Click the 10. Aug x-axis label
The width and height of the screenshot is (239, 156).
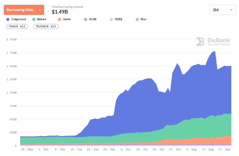coord(208,149)
